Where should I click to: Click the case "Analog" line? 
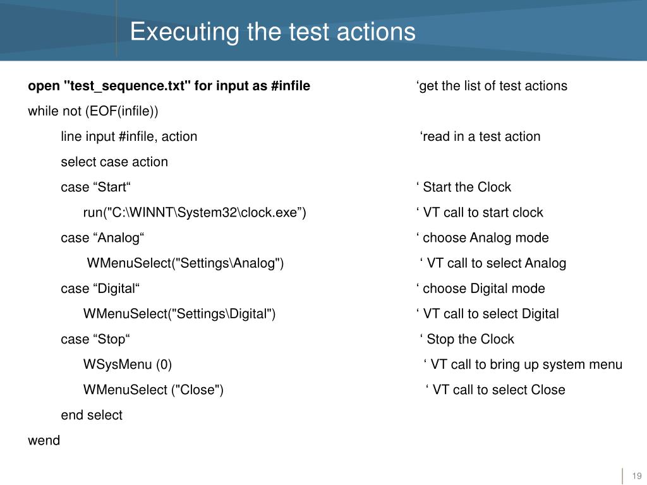click(102, 238)
